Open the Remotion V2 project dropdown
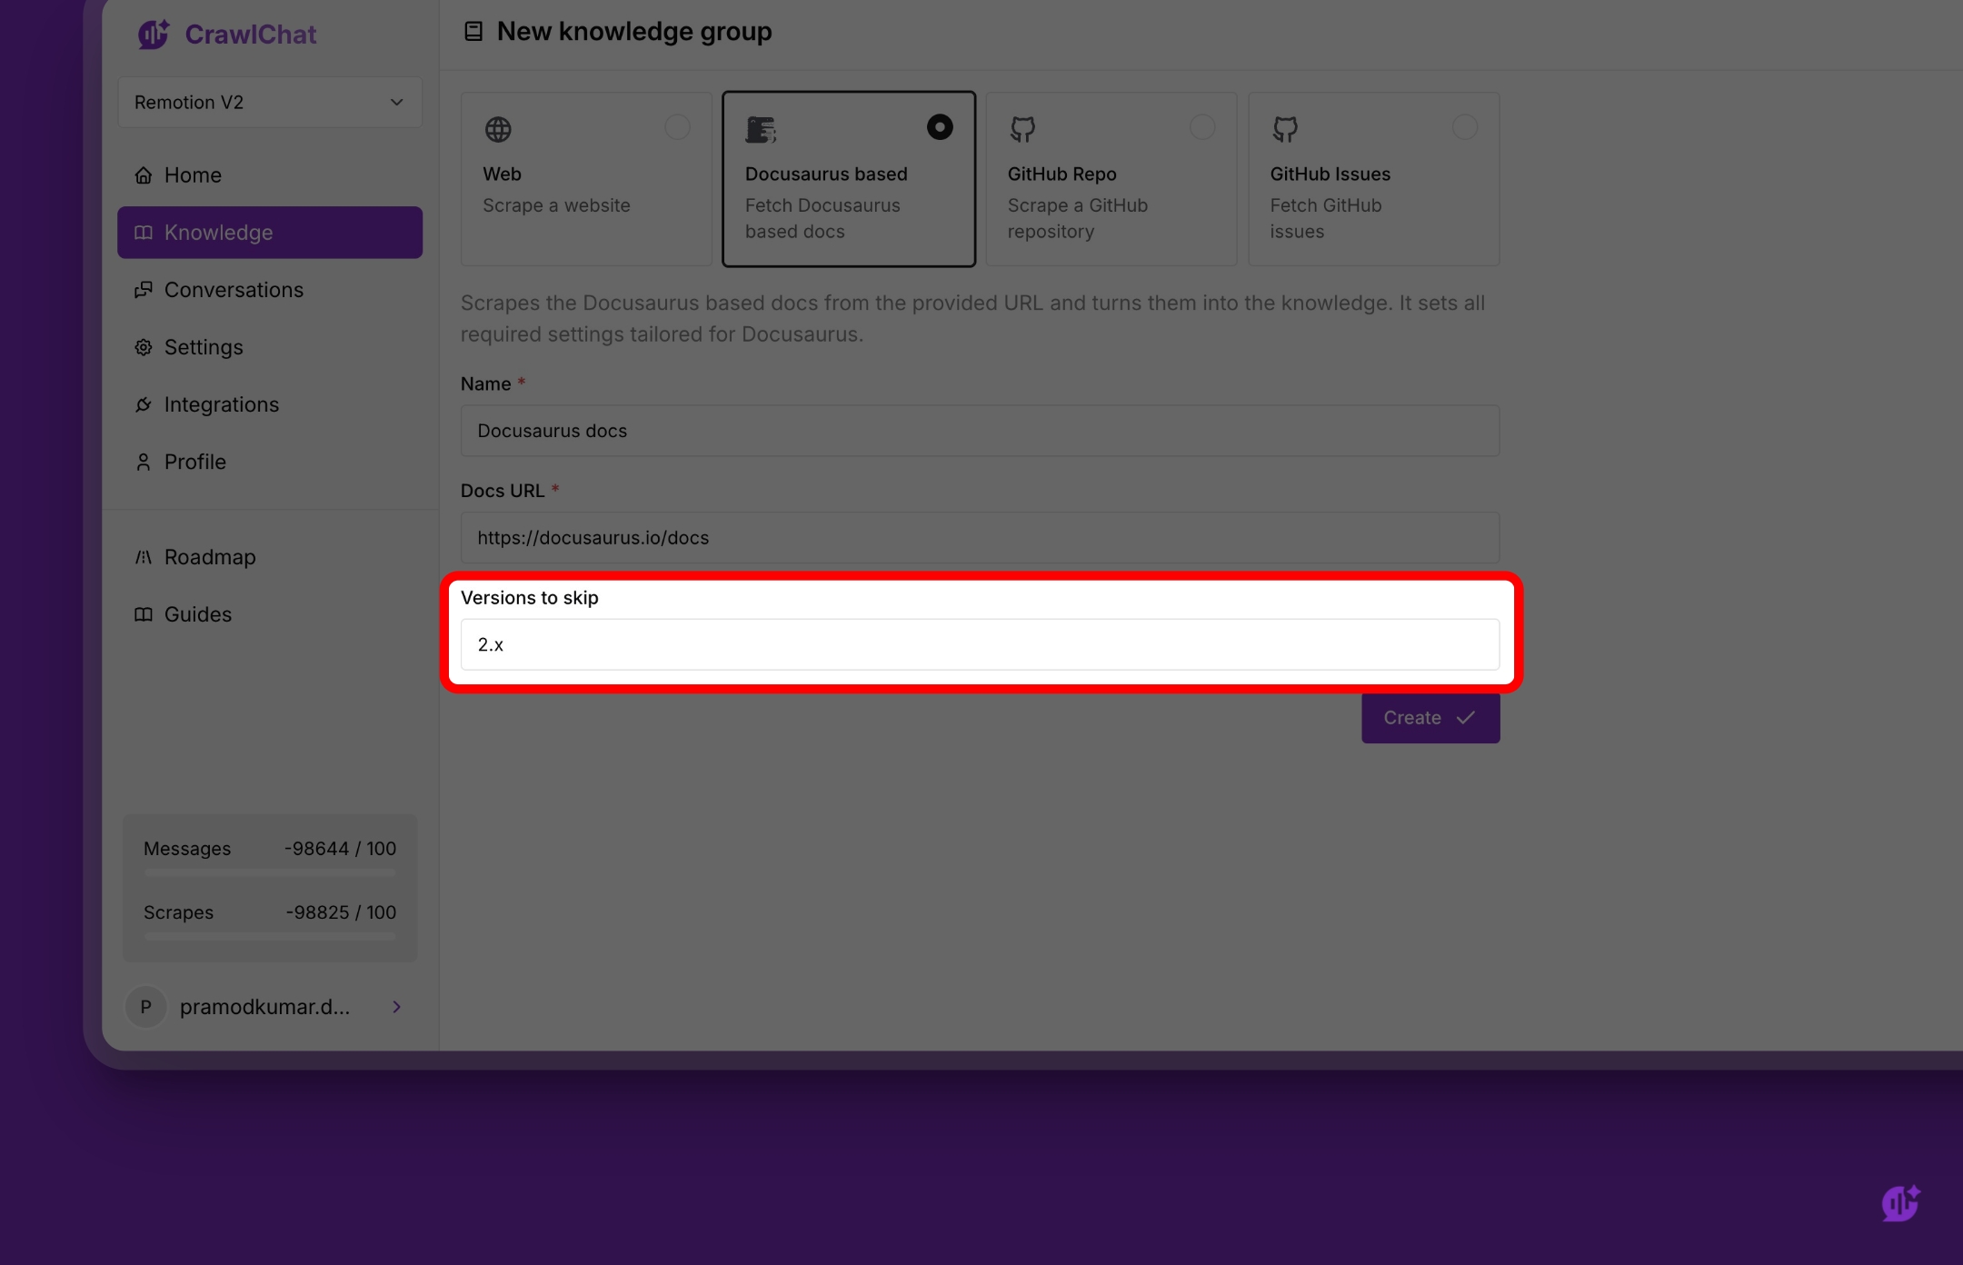The image size is (1963, 1265). click(270, 103)
